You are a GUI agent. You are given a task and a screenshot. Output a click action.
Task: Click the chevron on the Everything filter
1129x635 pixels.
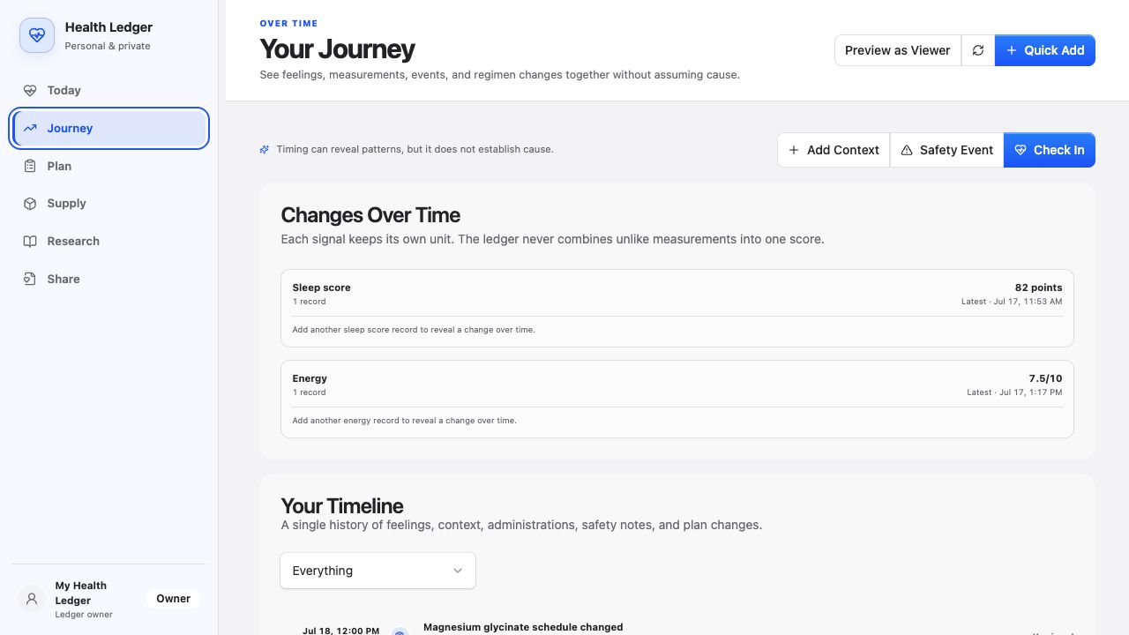coord(458,571)
